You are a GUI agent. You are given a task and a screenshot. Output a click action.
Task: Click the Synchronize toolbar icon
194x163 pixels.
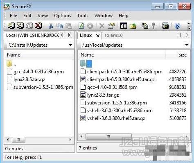coord(145,26)
